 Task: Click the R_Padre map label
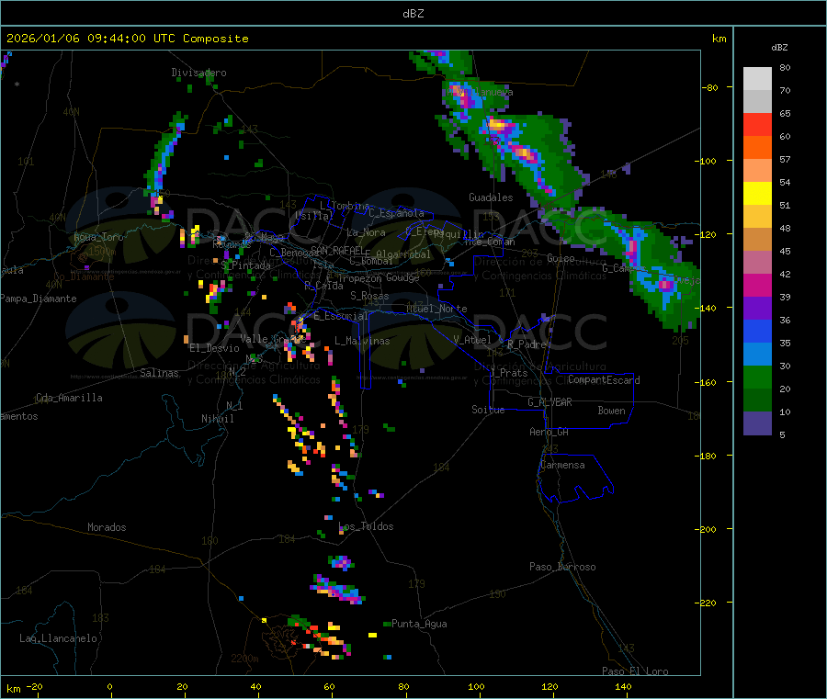pos(527,344)
